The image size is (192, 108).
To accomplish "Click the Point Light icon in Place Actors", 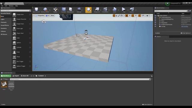I will click(x=14, y=28).
